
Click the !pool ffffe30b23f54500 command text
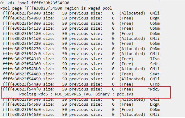[43, 3]
